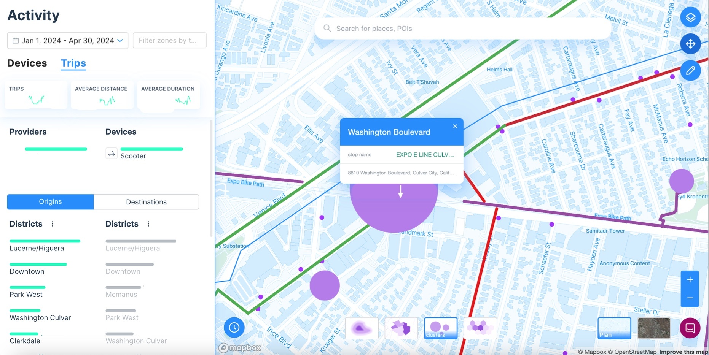Zoom in on the map
709x355 pixels.
(690, 280)
